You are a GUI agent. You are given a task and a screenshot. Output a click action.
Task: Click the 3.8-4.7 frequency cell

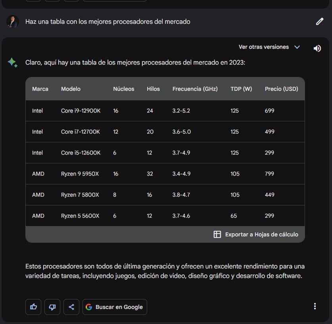click(181, 195)
